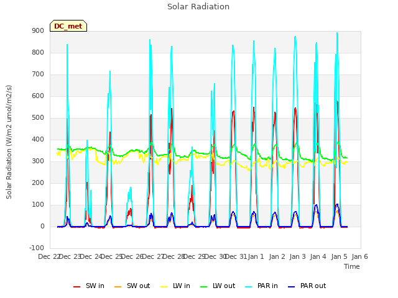Toggle the LW out legend entry

point(218,286)
